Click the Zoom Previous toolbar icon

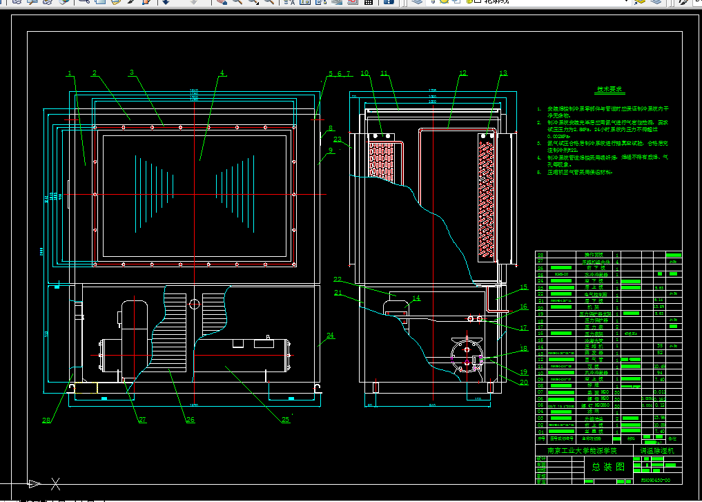[269, 2]
